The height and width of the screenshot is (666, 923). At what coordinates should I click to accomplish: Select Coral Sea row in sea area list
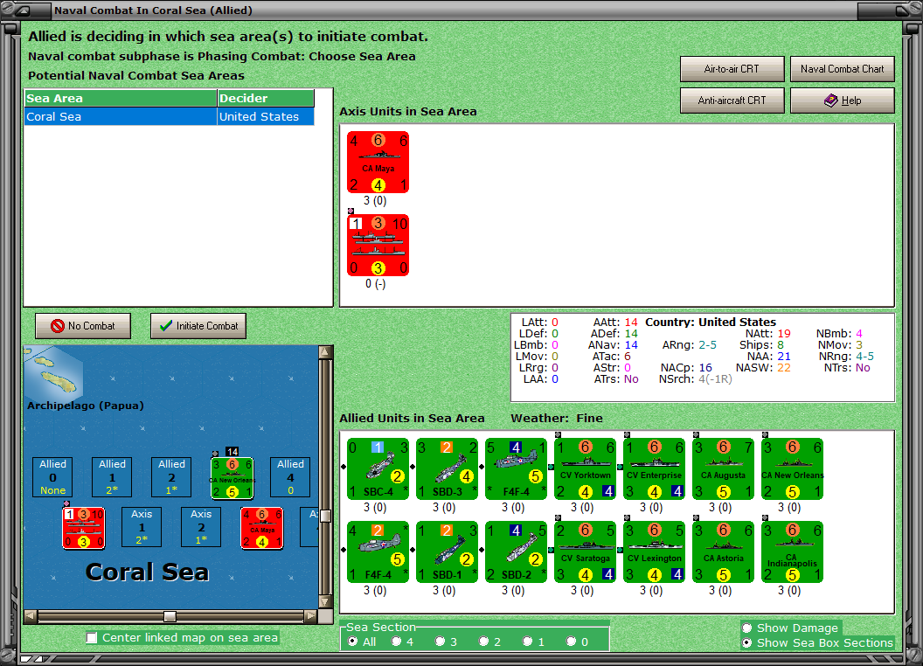coord(170,116)
